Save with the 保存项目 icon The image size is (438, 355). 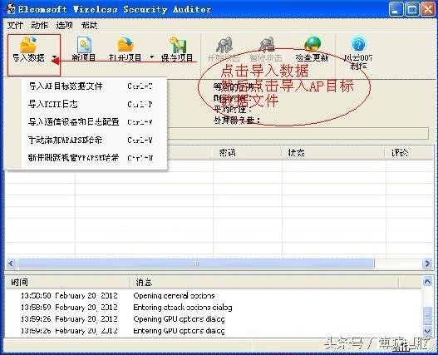click(x=178, y=45)
